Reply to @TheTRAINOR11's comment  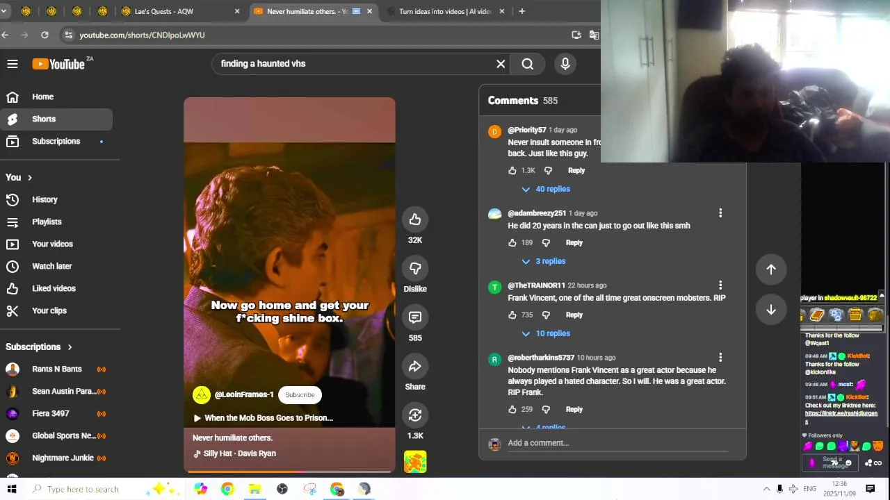coord(574,315)
